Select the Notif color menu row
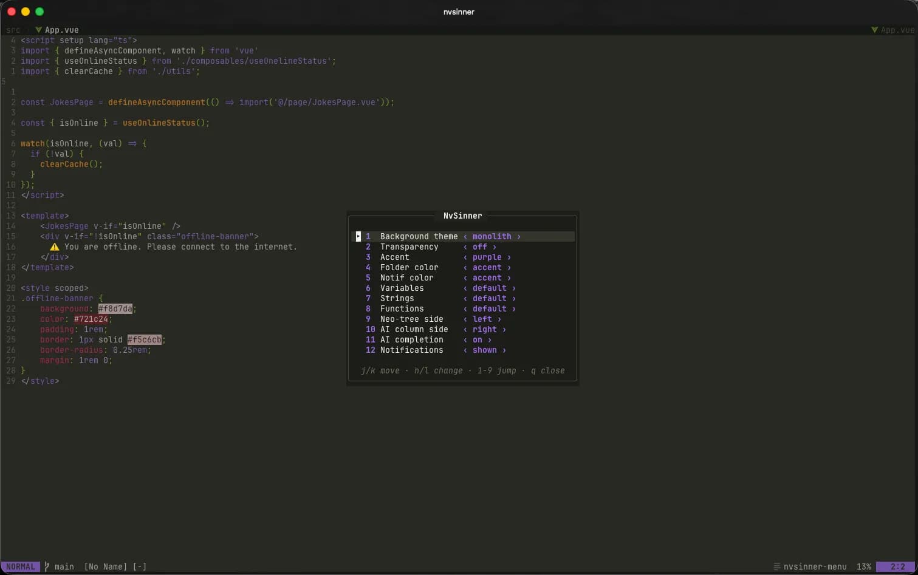 pyautogui.click(x=463, y=278)
